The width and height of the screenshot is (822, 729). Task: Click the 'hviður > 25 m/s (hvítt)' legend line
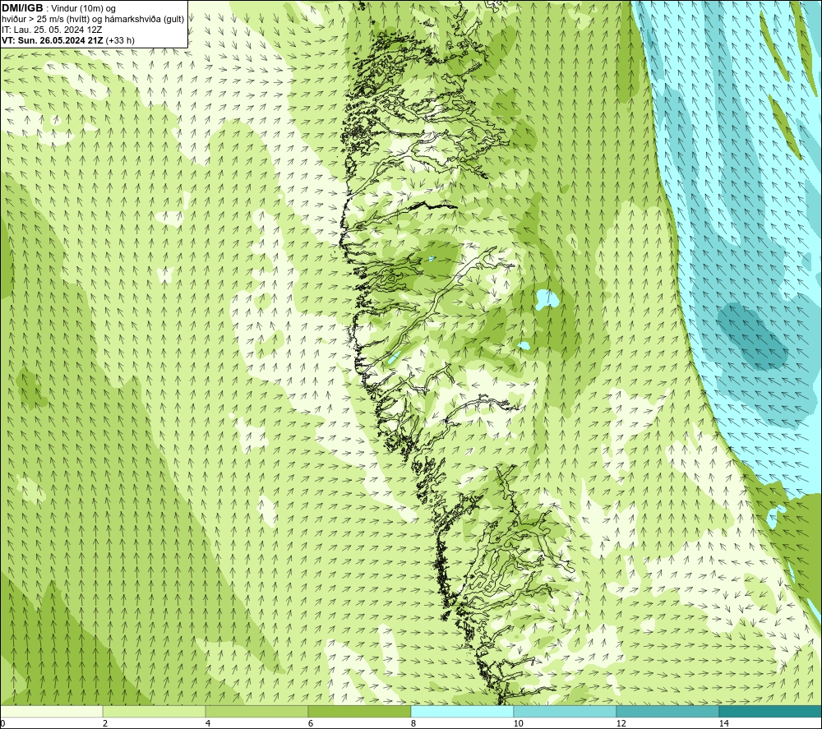(x=93, y=20)
